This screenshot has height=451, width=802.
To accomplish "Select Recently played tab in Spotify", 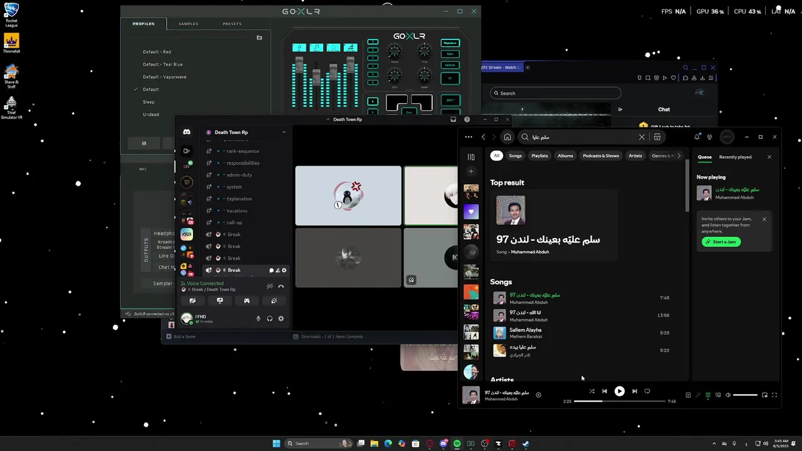I will (735, 157).
